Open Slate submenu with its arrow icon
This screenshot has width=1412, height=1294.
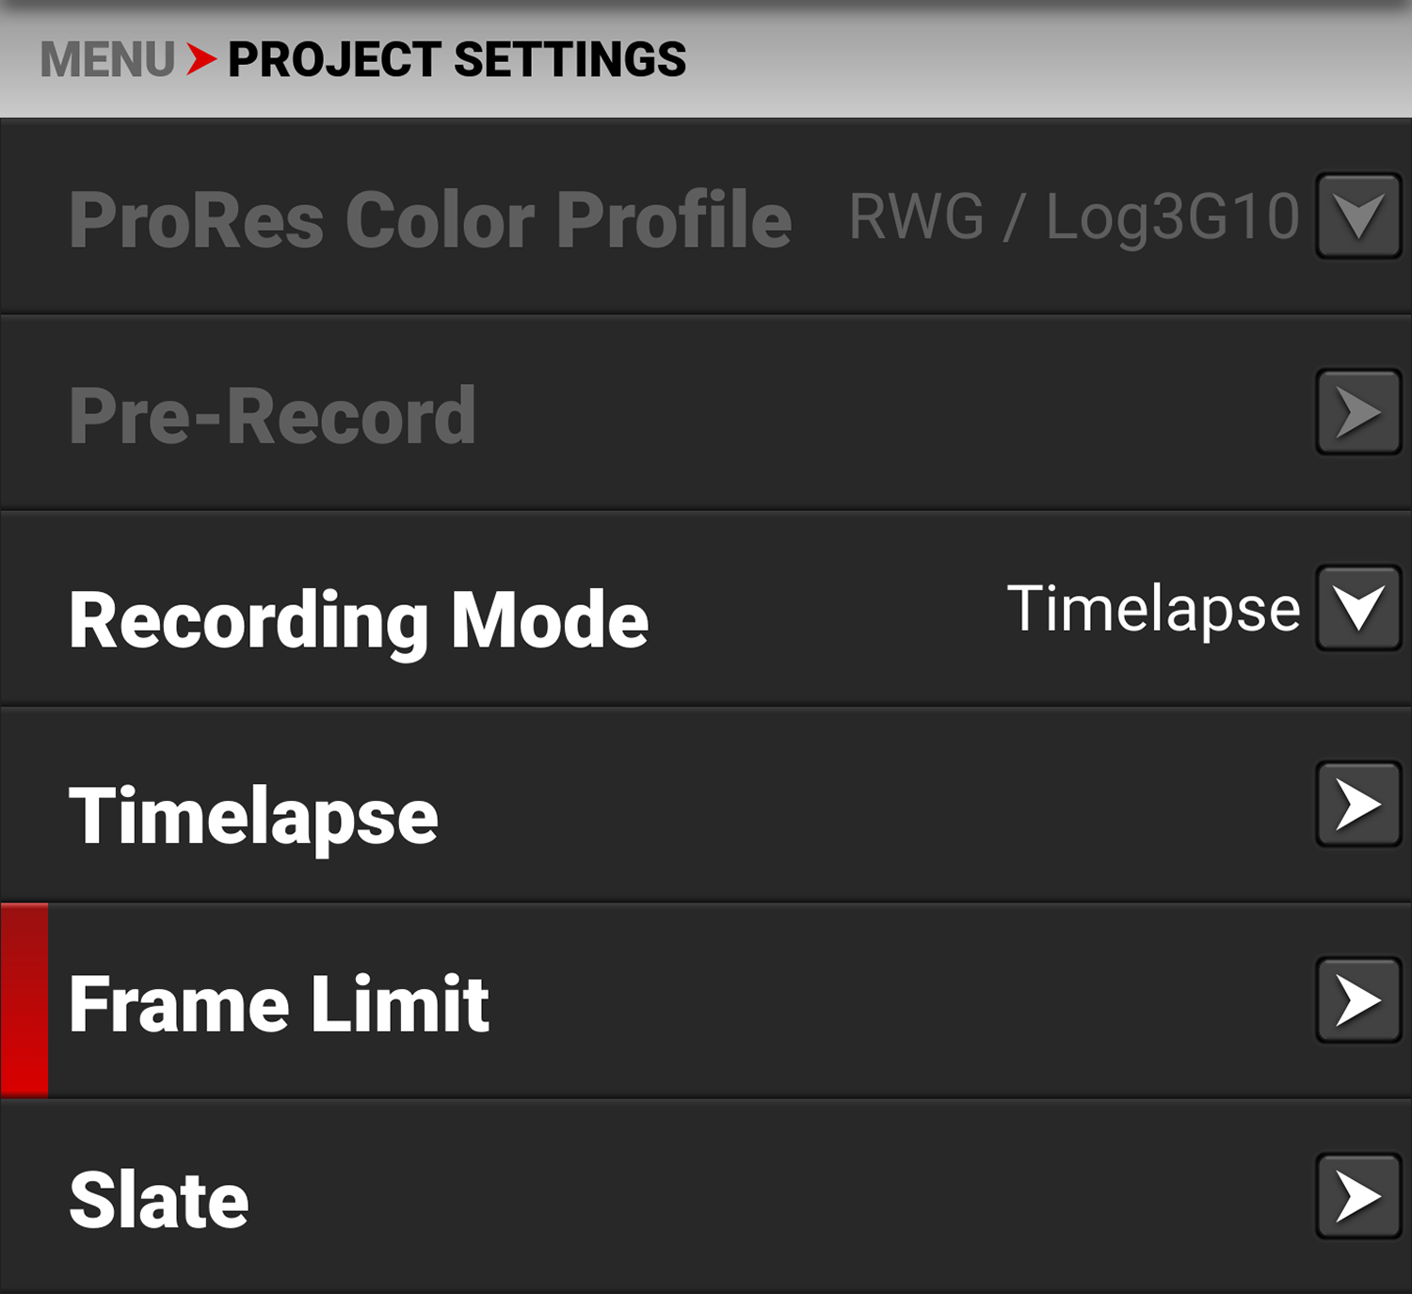pos(1358,1196)
